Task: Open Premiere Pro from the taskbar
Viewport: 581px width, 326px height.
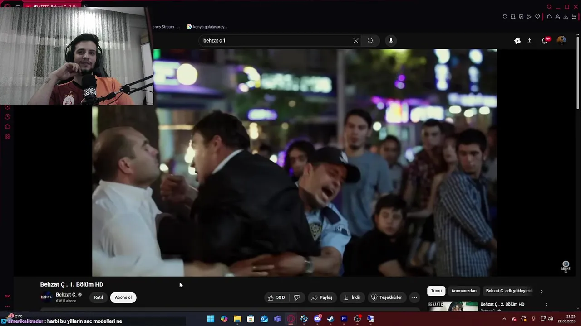Action: coord(344,319)
